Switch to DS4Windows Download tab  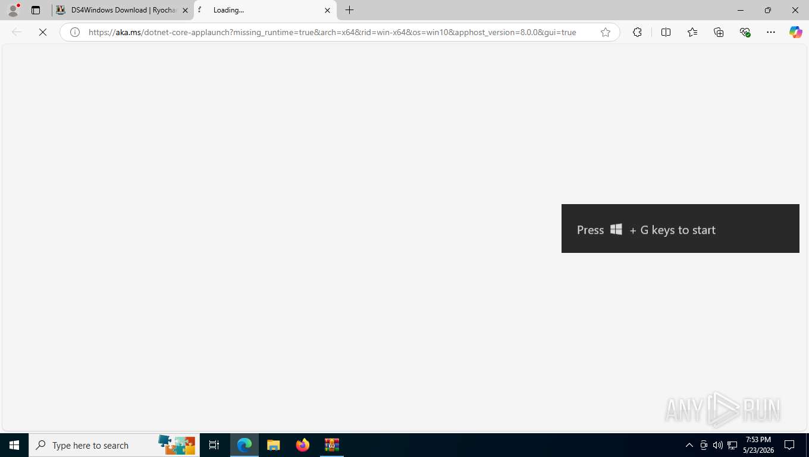click(123, 10)
